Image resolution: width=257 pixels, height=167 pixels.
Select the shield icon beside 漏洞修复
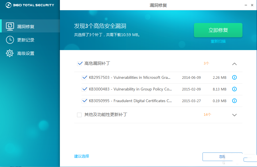tap(9, 26)
